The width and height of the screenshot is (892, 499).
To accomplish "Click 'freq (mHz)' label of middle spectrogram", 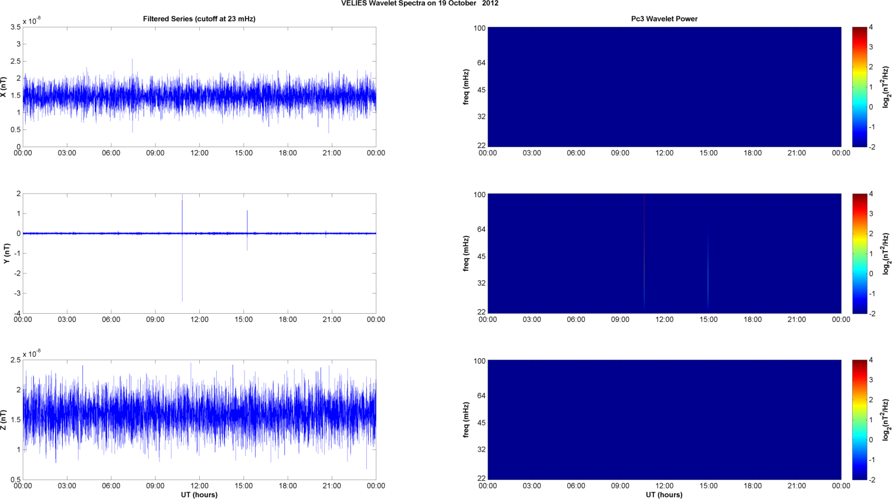I will coord(467,253).
